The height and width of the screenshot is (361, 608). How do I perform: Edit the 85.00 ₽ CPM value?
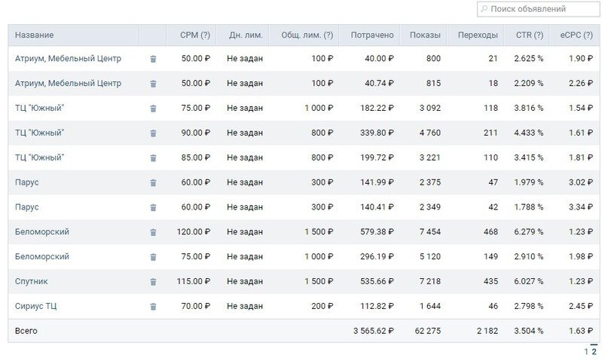click(195, 158)
